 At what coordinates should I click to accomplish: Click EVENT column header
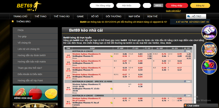93,48
